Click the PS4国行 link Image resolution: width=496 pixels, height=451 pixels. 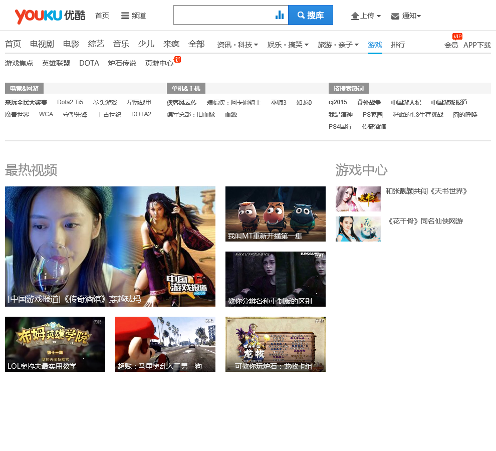(340, 127)
